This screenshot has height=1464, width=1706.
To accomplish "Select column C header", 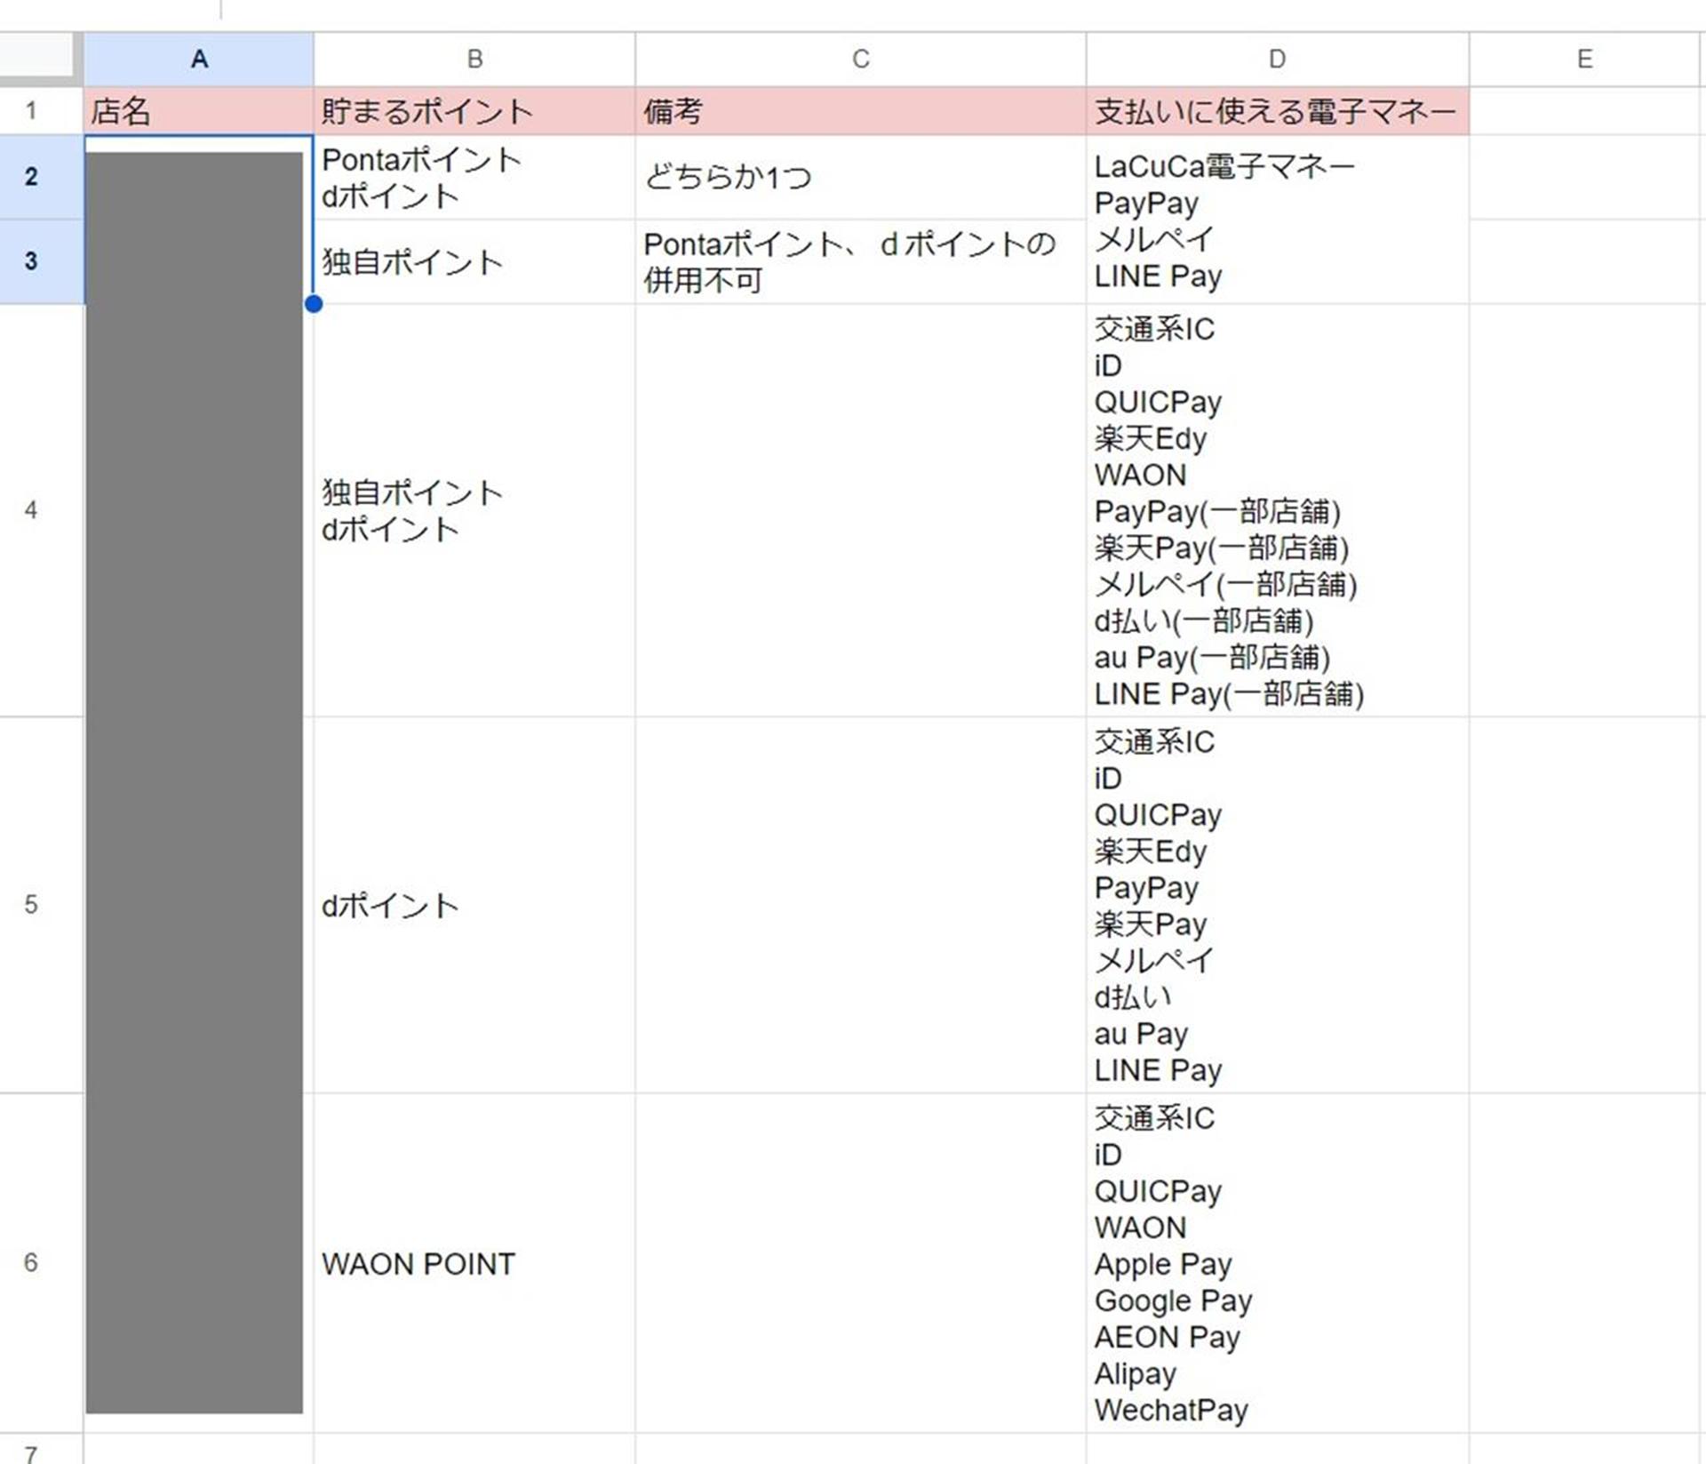I will (860, 59).
